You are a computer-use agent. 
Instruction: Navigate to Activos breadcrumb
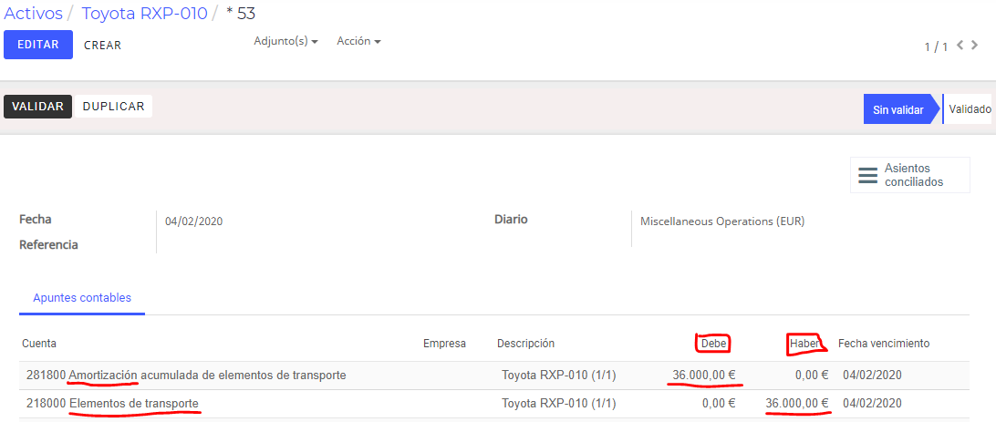point(33,14)
